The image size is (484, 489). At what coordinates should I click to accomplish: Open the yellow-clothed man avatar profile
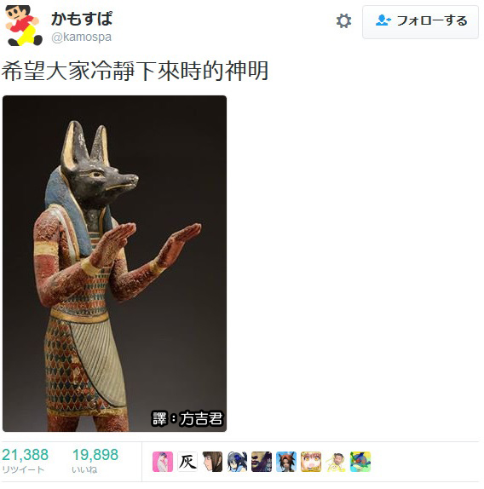coord(335,462)
